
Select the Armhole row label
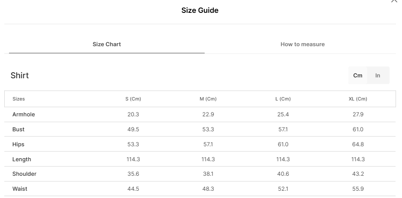[24, 115]
